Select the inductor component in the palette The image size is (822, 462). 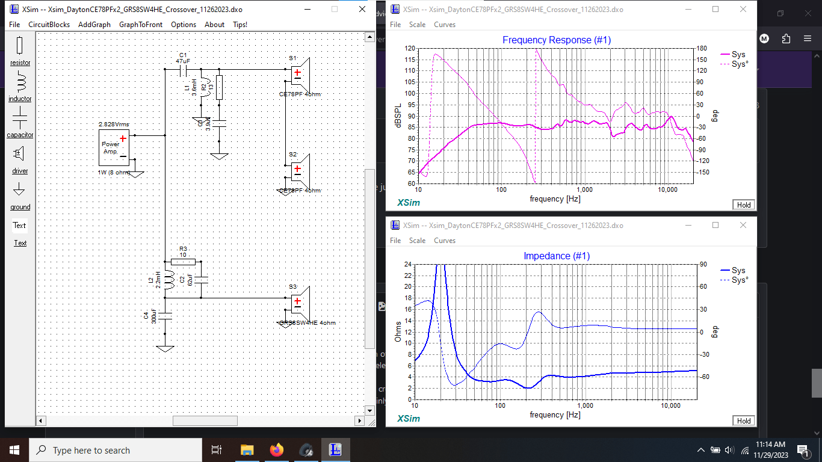coord(20,87)
